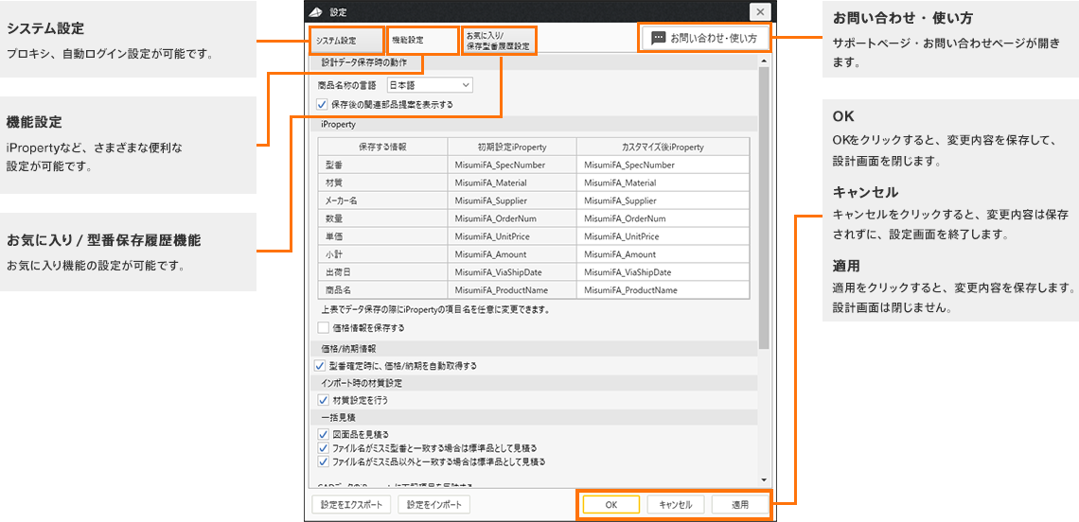Select customized MisumiFA_ProductName cell
The height and width of the screenshot is (522, 1079).
pyautogui.click(x=663, y=290)
